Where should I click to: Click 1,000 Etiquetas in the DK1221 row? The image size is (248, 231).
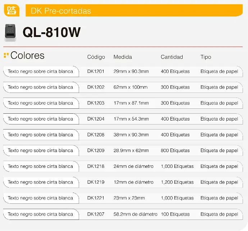[177, 198]
